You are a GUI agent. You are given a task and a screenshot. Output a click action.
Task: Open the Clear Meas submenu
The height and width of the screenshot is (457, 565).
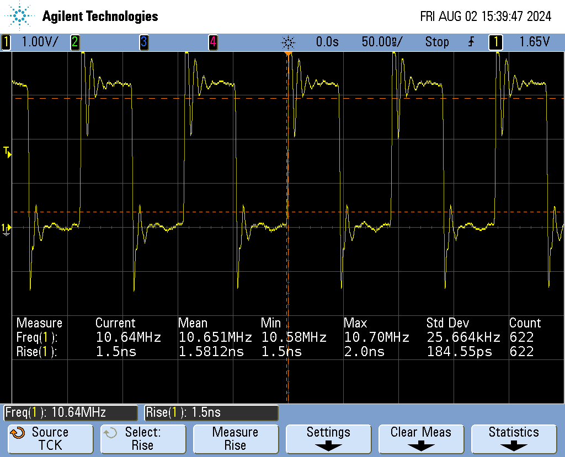coord(421,439)
